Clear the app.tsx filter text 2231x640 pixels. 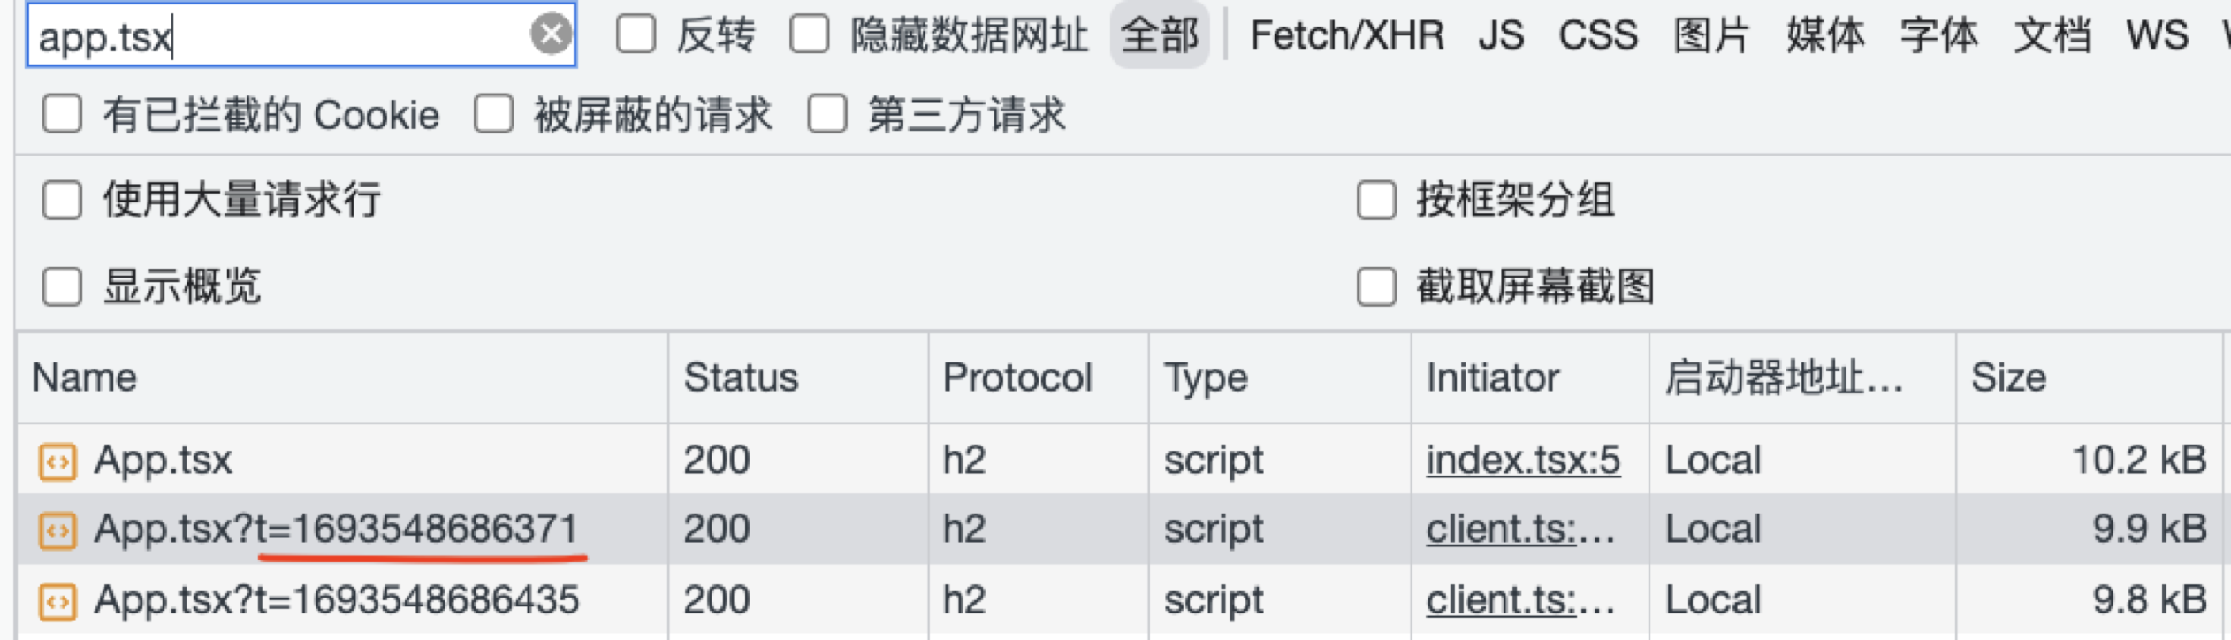pos(551,35)
